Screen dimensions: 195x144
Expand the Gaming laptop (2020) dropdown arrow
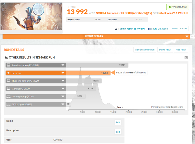(63, 96)
